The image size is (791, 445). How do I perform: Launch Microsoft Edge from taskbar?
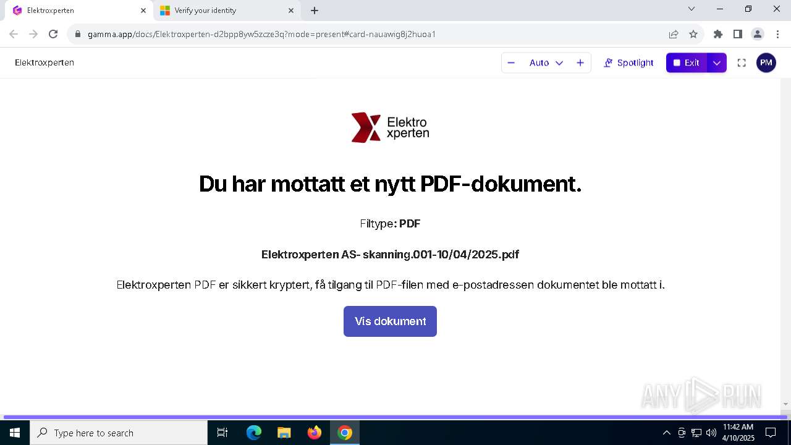[254, 433]
